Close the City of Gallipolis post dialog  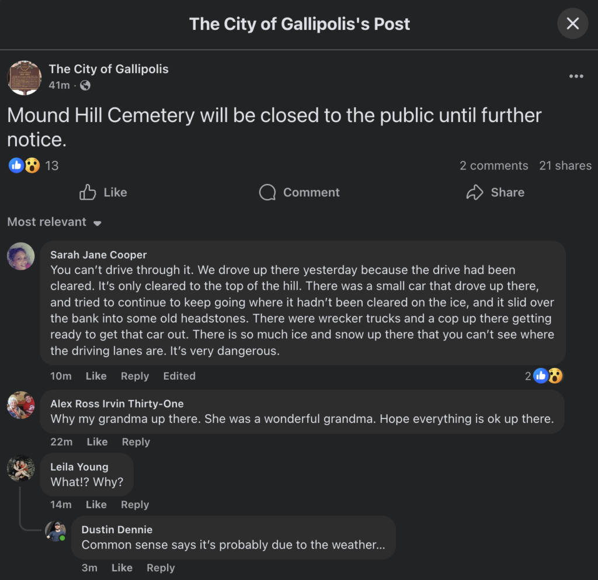pyautogui.click(x=572, y=24)
